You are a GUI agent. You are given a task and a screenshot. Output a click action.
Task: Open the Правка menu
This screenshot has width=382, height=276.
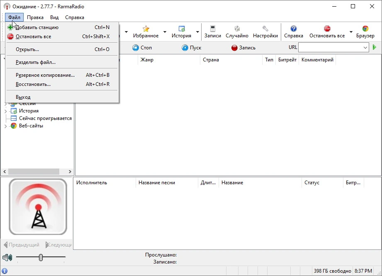(x=35, y=17)
